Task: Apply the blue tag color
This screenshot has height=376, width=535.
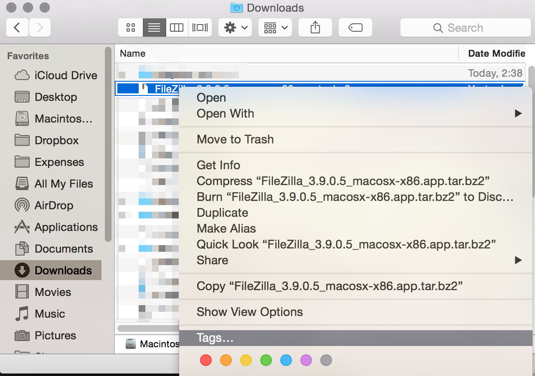Action: [286, 360]
